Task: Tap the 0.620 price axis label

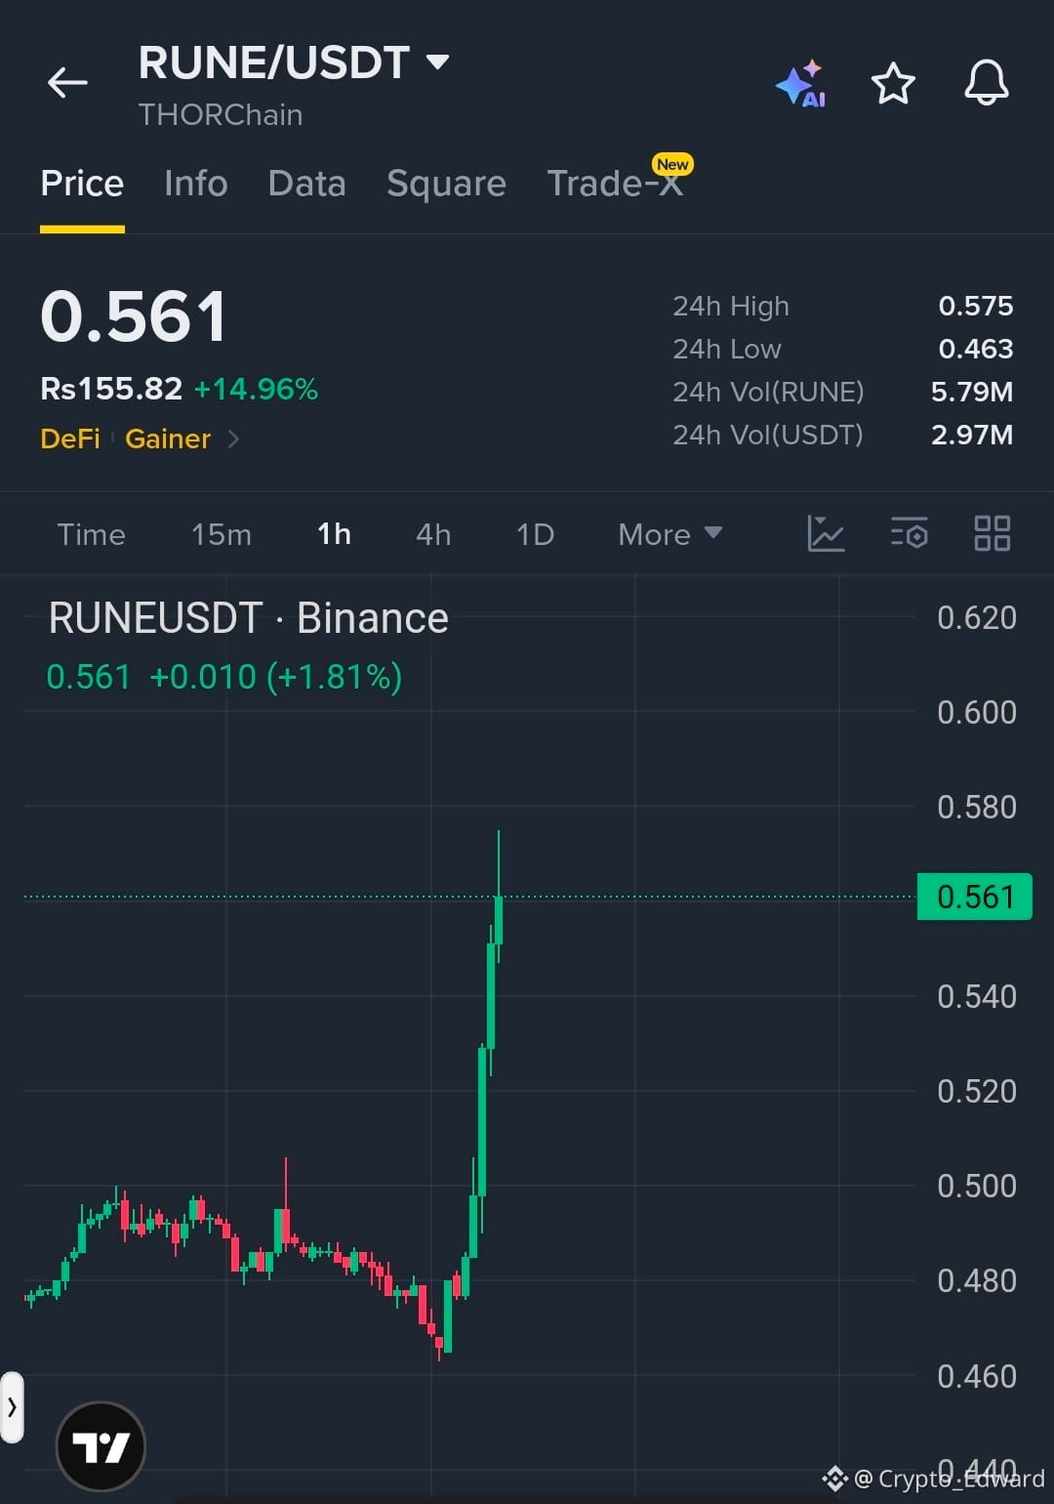Action: (977, 617)
